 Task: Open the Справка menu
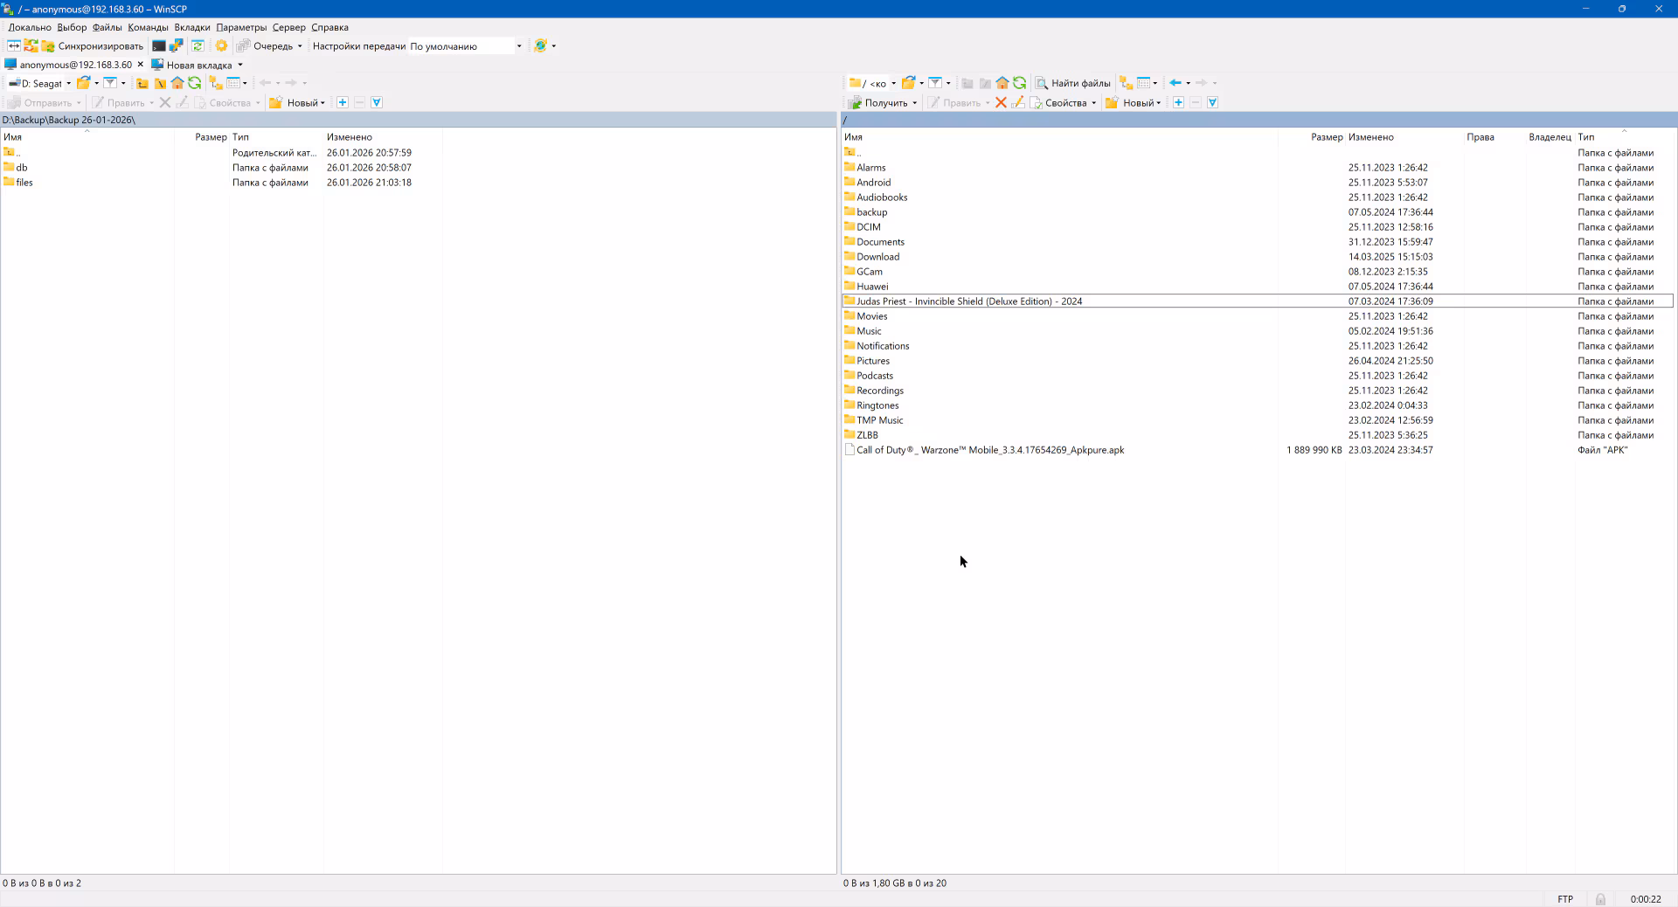pos(329,27)
